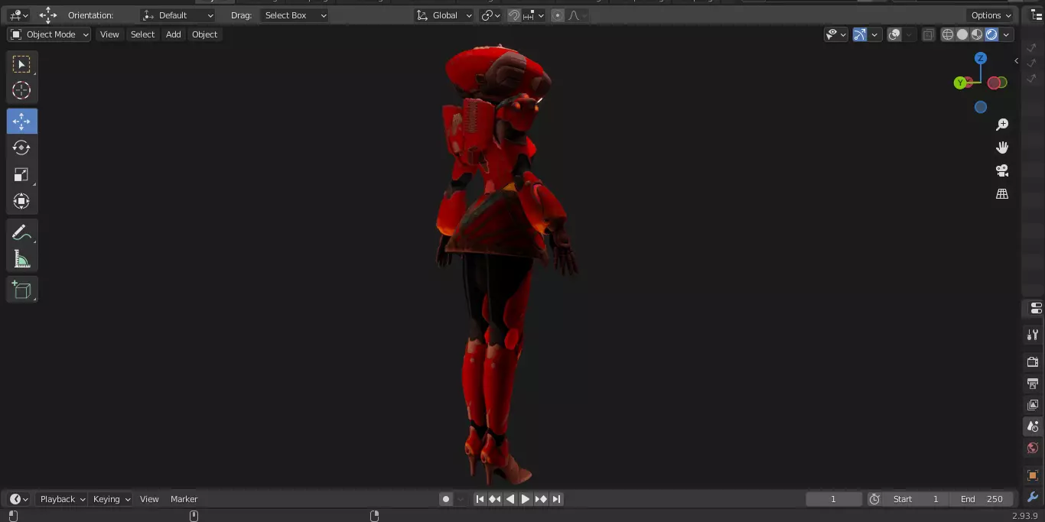Open the Add menu
The height and width of the screenshot is (522, 1045).
coord(174,34)
